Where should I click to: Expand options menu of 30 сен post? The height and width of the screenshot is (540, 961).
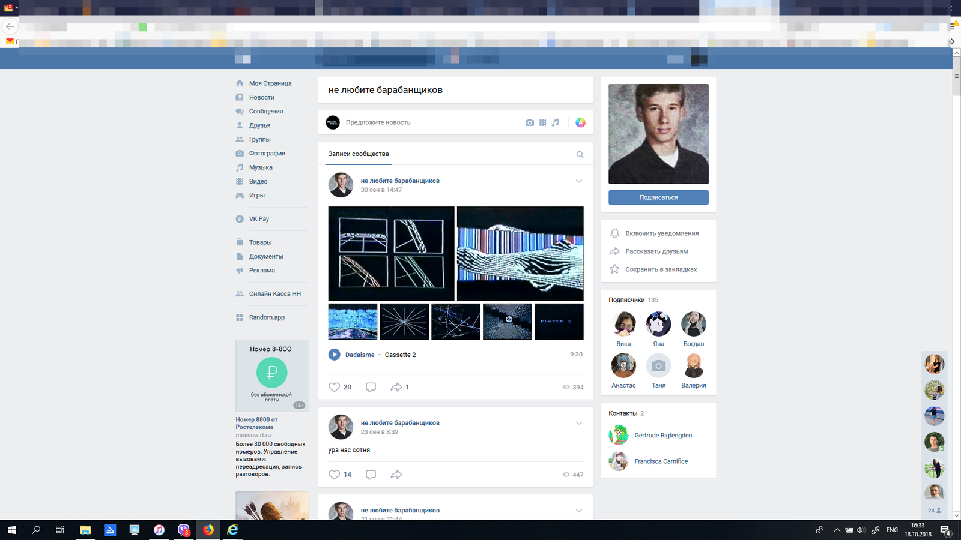579,181
